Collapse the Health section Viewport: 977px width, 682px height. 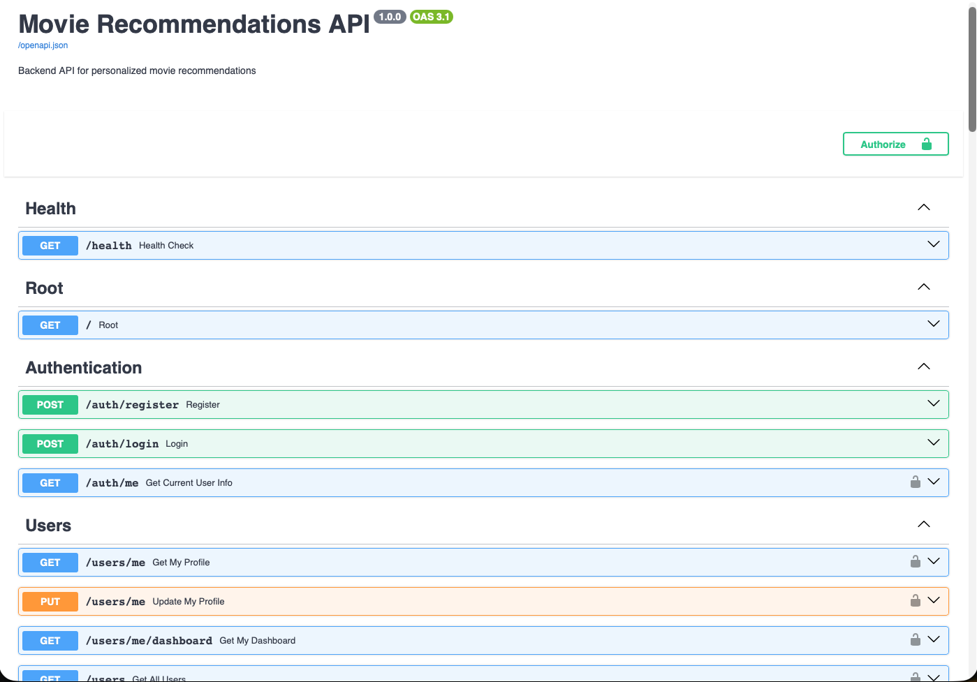pyautogui.click(x=923, y=208)
